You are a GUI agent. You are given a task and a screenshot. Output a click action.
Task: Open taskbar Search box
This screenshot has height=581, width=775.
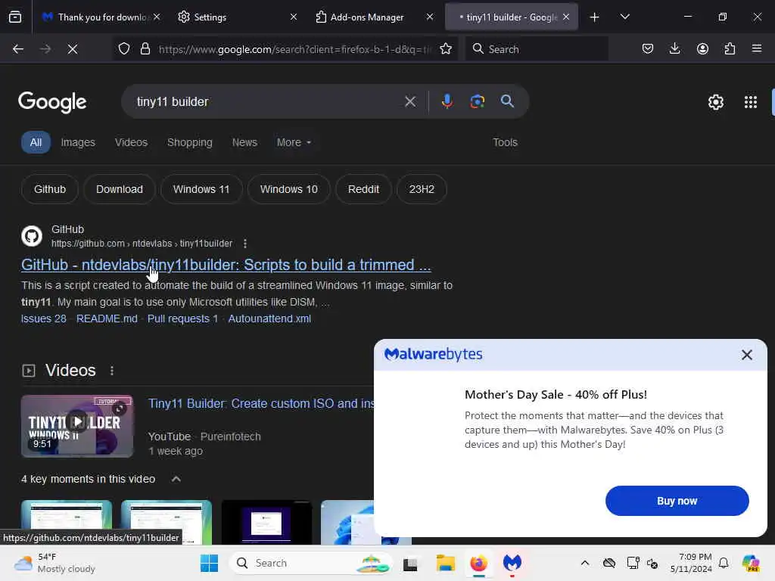pyautogui.click(x=310, y=563)
